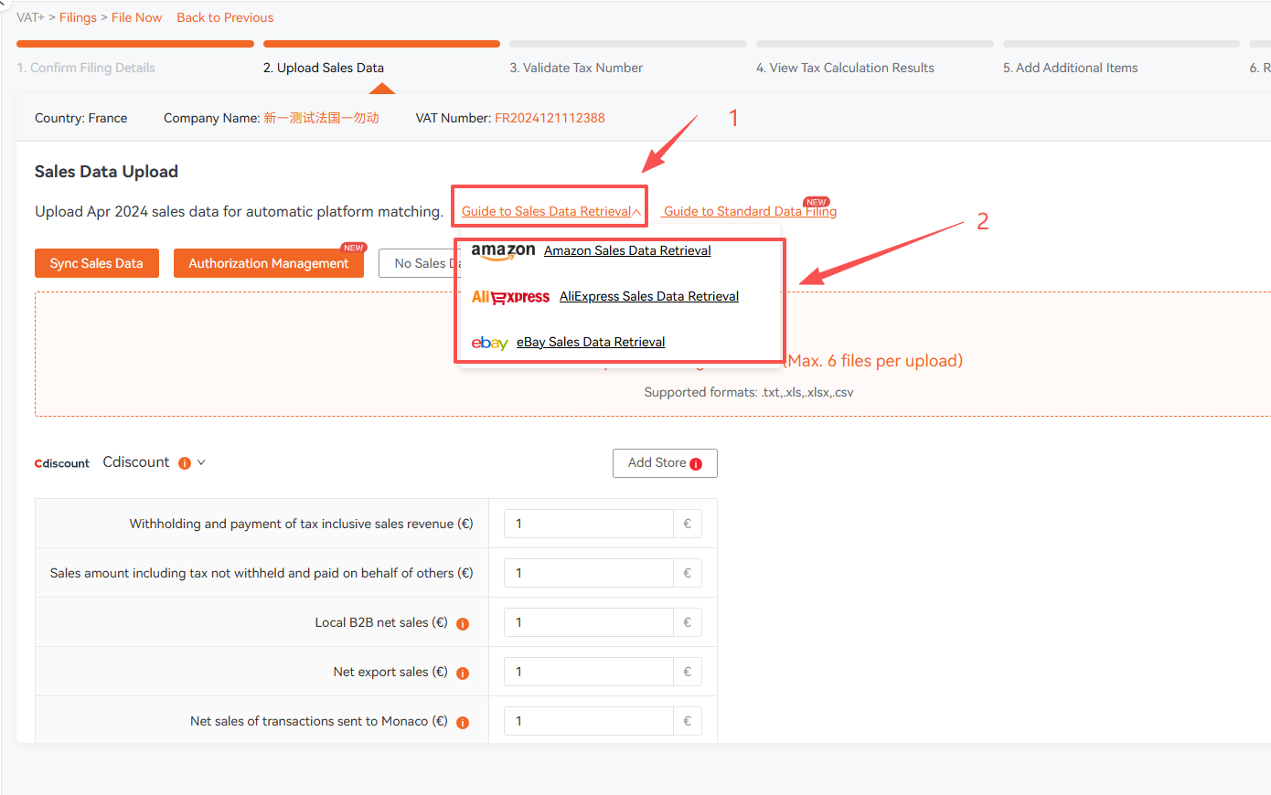Click the Amazon logo icon

pyautogui.click(x=503, y=251)
